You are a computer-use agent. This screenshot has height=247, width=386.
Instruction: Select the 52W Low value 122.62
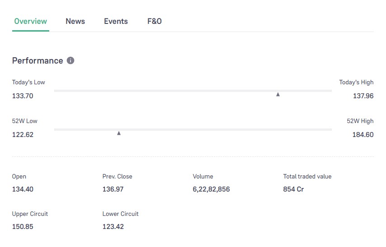pos(23,135)
